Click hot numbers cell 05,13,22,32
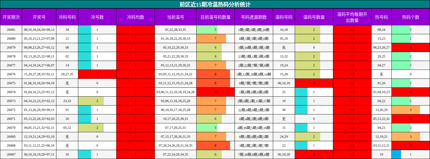The image size is (430, 159). tap(381, 119)
